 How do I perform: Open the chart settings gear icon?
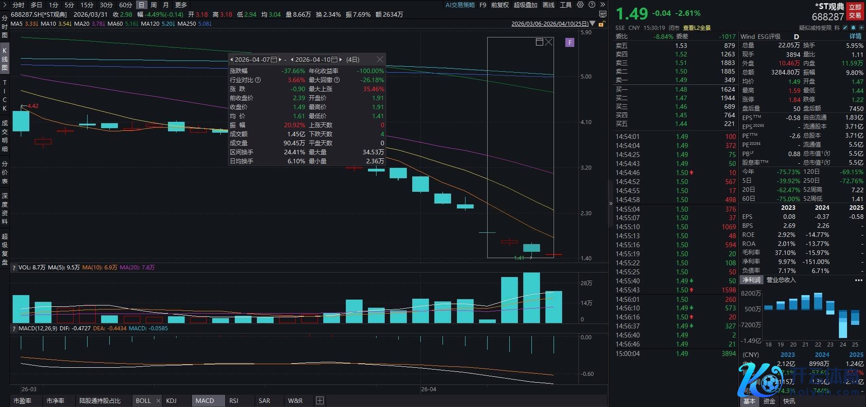pyautogui.click(x=580, y=5)
